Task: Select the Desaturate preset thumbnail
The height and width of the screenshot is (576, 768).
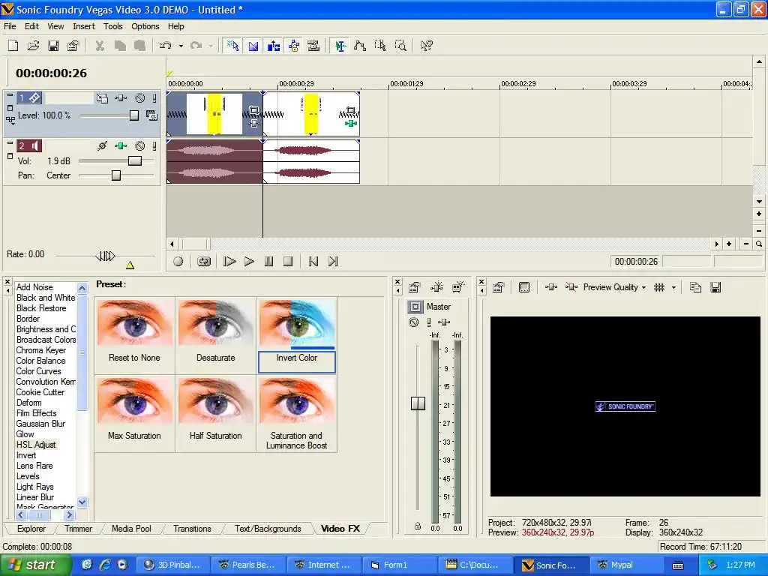Action: tap(215, 322)
